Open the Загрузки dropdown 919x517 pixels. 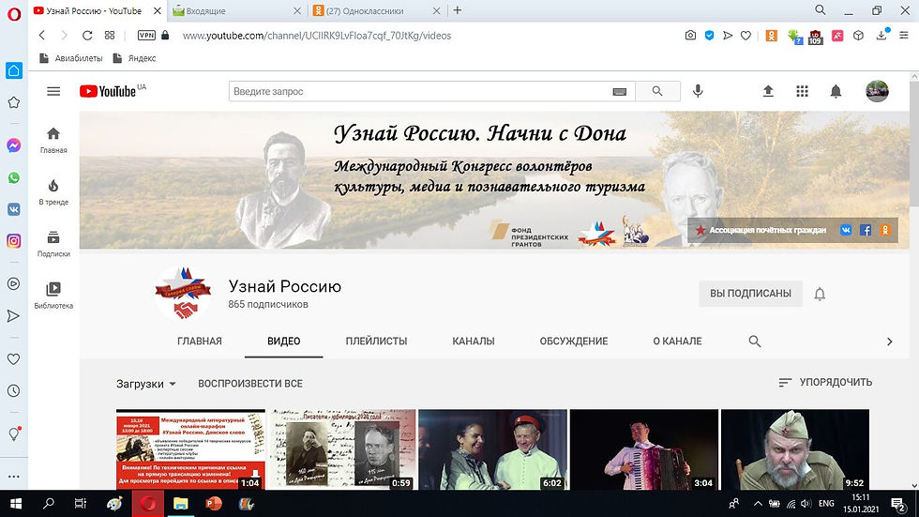coord(146,384)
